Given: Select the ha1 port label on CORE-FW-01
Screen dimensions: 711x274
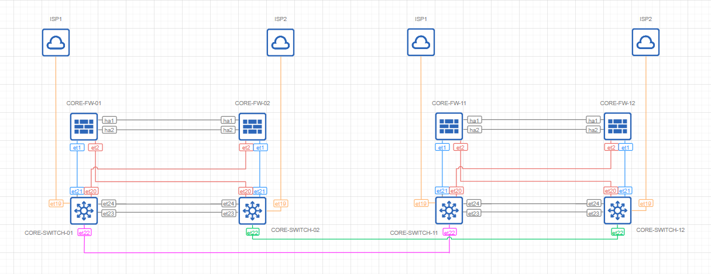Looking at the screenshot, I should pos(109,120).
